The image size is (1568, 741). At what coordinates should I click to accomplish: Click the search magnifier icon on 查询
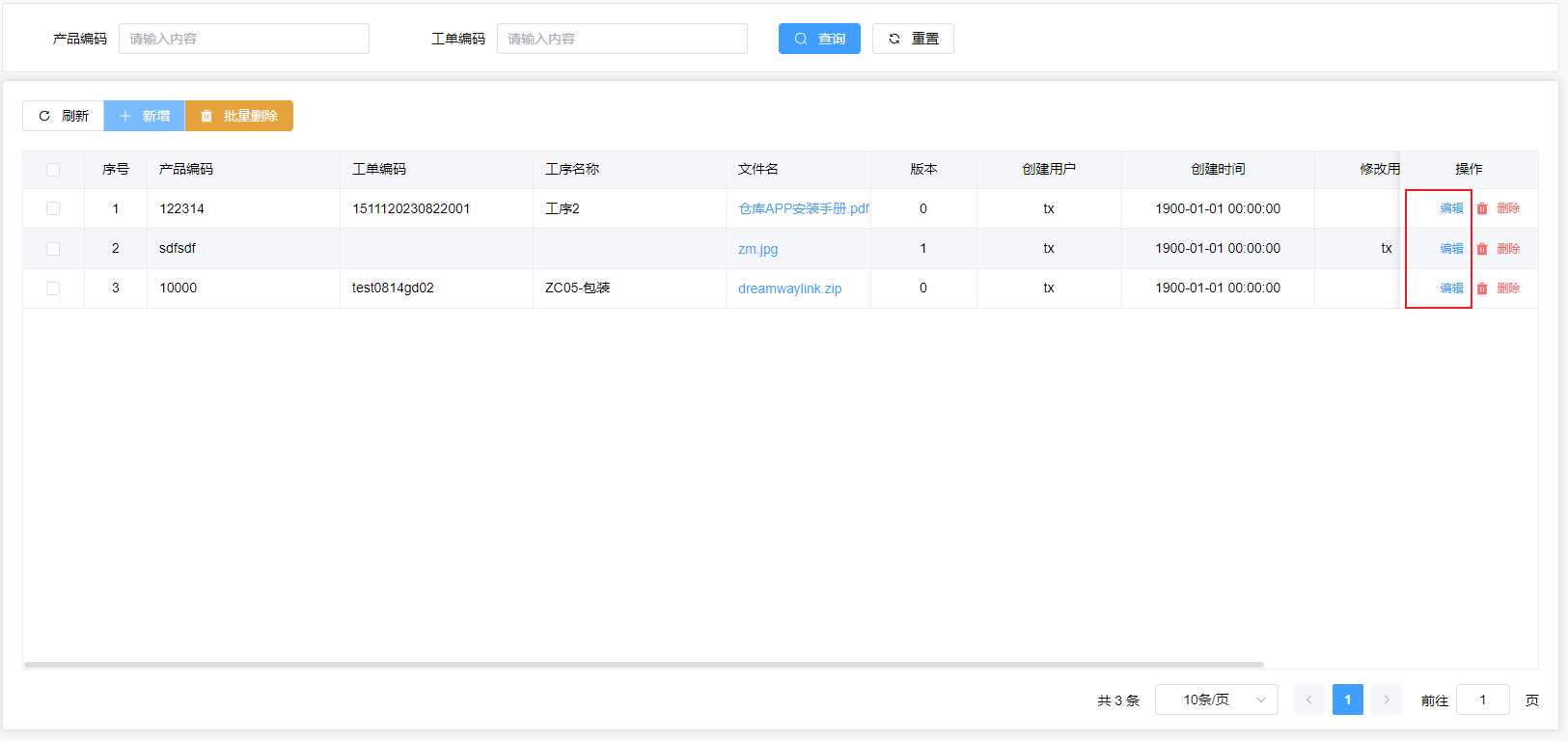pyautogui.click(x=801, y=39)
